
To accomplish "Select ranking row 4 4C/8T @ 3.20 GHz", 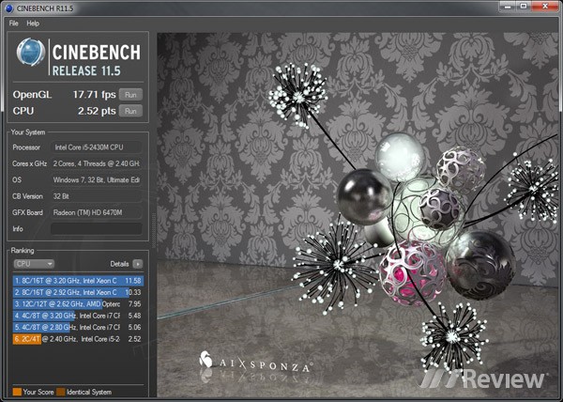I will (78, 316).
